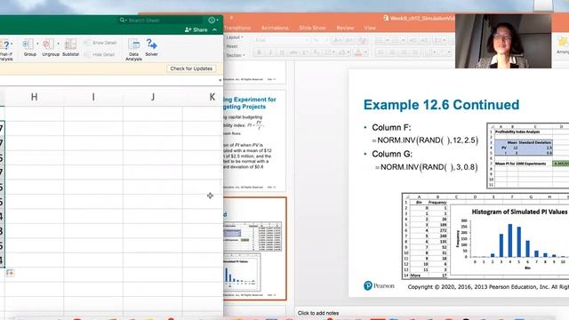569x320 pixels.
Task: Click the Ungroup icon in Excel ribbon
Action: (x=49, y=44)
